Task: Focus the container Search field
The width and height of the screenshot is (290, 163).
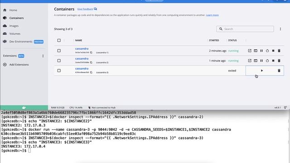Action: [245, 29]
